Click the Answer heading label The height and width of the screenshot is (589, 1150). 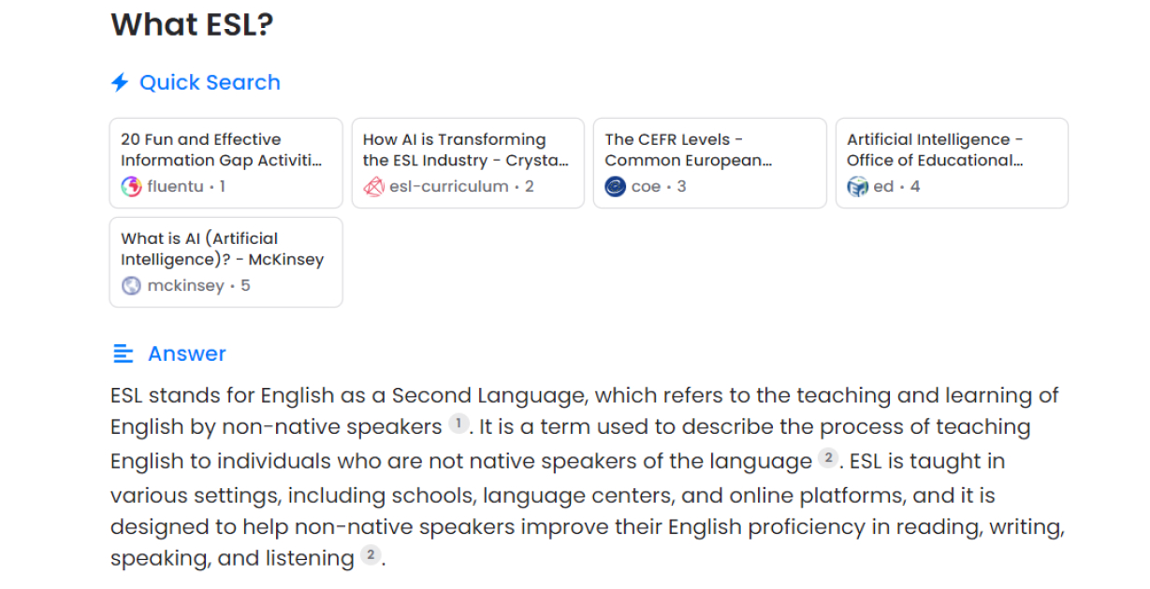pyautogui.click(x=187, y=353)
